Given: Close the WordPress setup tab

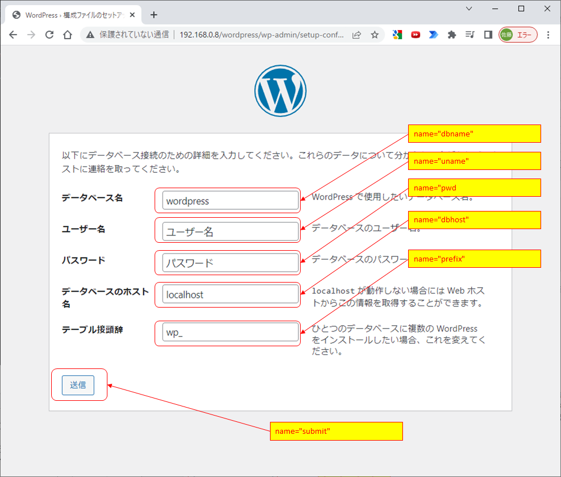Looking at the screenshot, I should tap(132, 15).
